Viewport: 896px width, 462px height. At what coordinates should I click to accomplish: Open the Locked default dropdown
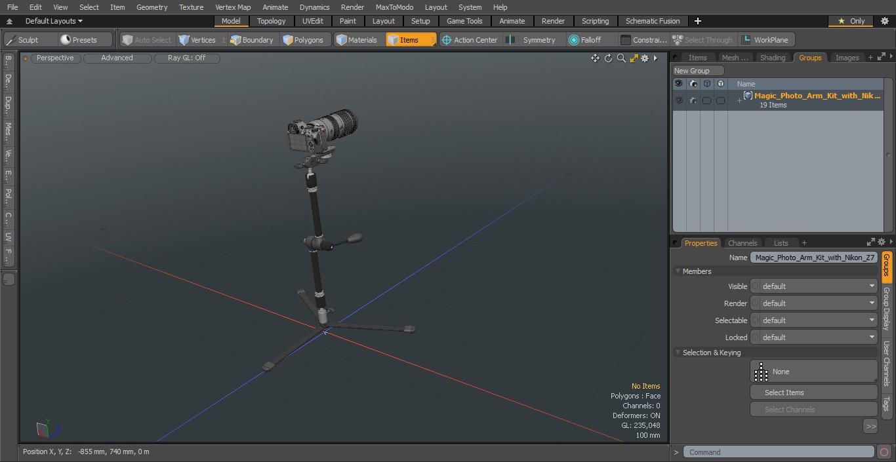pyautogui.click(x=819, y=337)
